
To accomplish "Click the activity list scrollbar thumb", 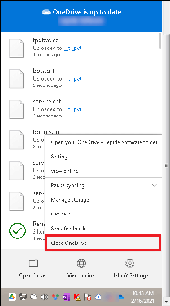I will pyautogui.click(x=160, y=40).
